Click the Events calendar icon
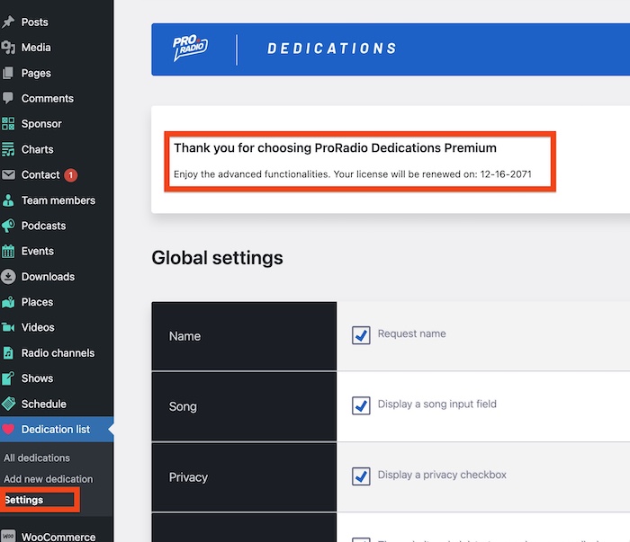This screenshot has height=542, width=630. [8, 251]
